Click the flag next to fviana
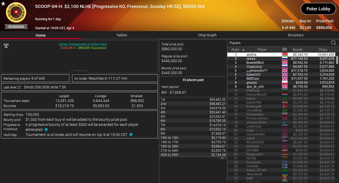The image size is (339, 183). pos(284,99)
